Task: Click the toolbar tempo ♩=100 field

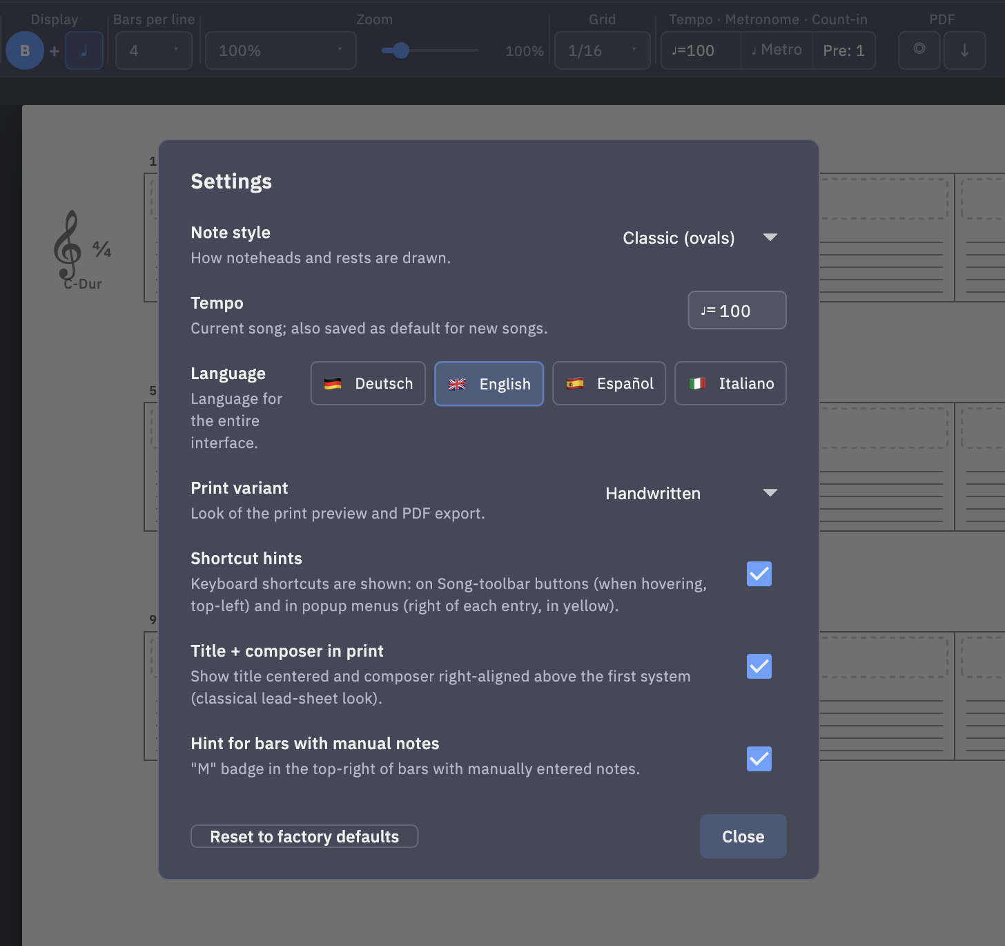Action: coord(701,50)
